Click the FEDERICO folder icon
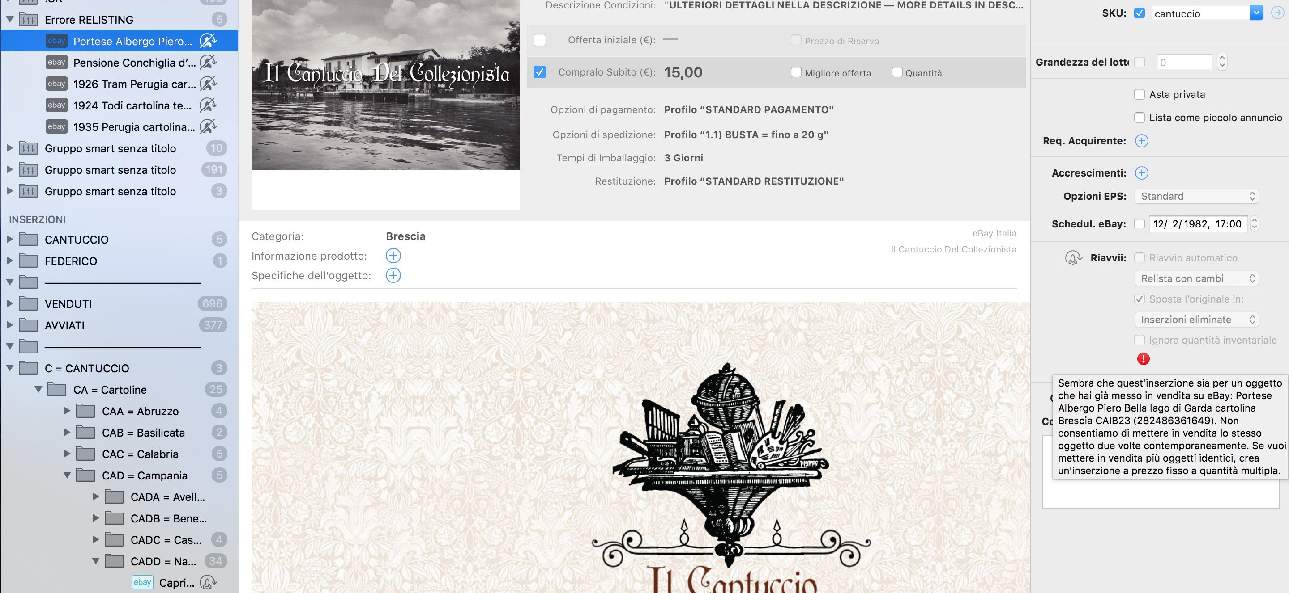The width and height of the screenshot is (1289, 593). coord(28,261)
